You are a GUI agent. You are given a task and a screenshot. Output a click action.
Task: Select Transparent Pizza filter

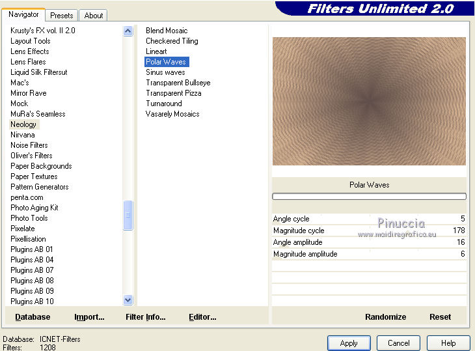click(174, 93)
